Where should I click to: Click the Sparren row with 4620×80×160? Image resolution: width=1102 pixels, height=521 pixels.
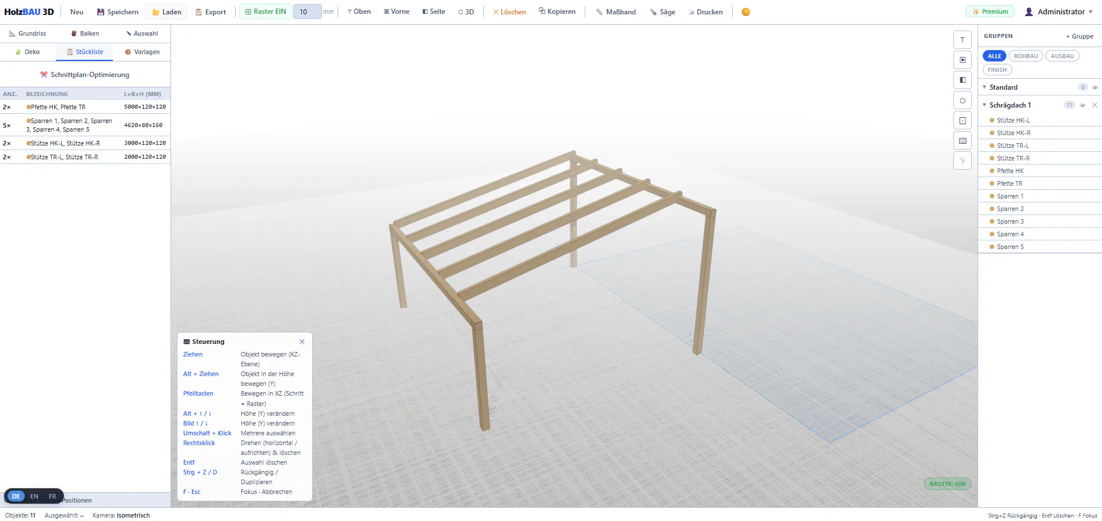85,125
